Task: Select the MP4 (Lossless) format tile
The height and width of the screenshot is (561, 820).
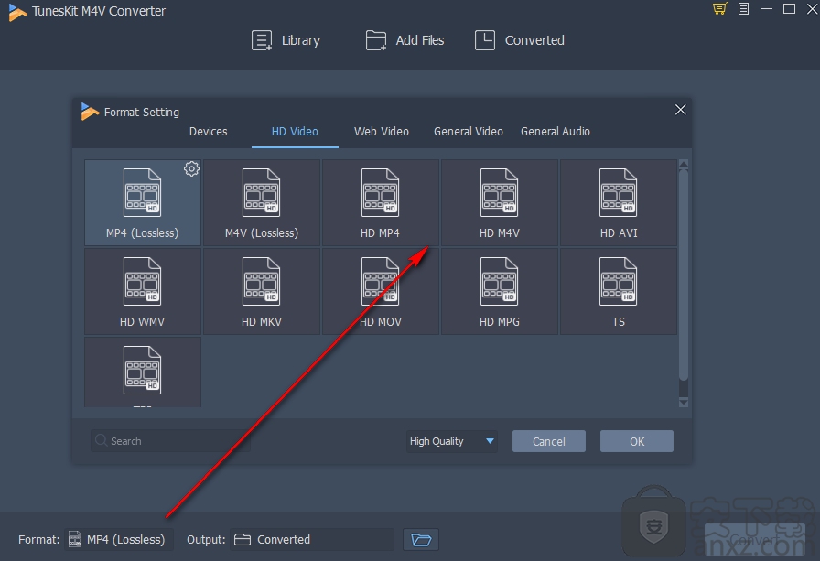Action: tap(142, 203)
